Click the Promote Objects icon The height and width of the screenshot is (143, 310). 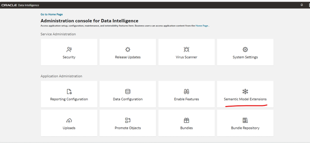coord(128,120)
